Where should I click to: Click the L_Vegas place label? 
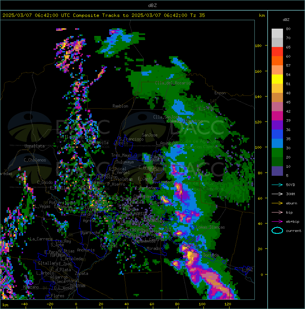tap(43, 206)
